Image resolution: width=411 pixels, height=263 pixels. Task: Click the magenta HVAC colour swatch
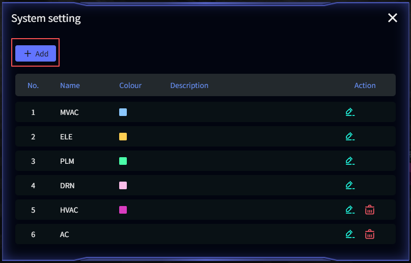tap(123, 210)
